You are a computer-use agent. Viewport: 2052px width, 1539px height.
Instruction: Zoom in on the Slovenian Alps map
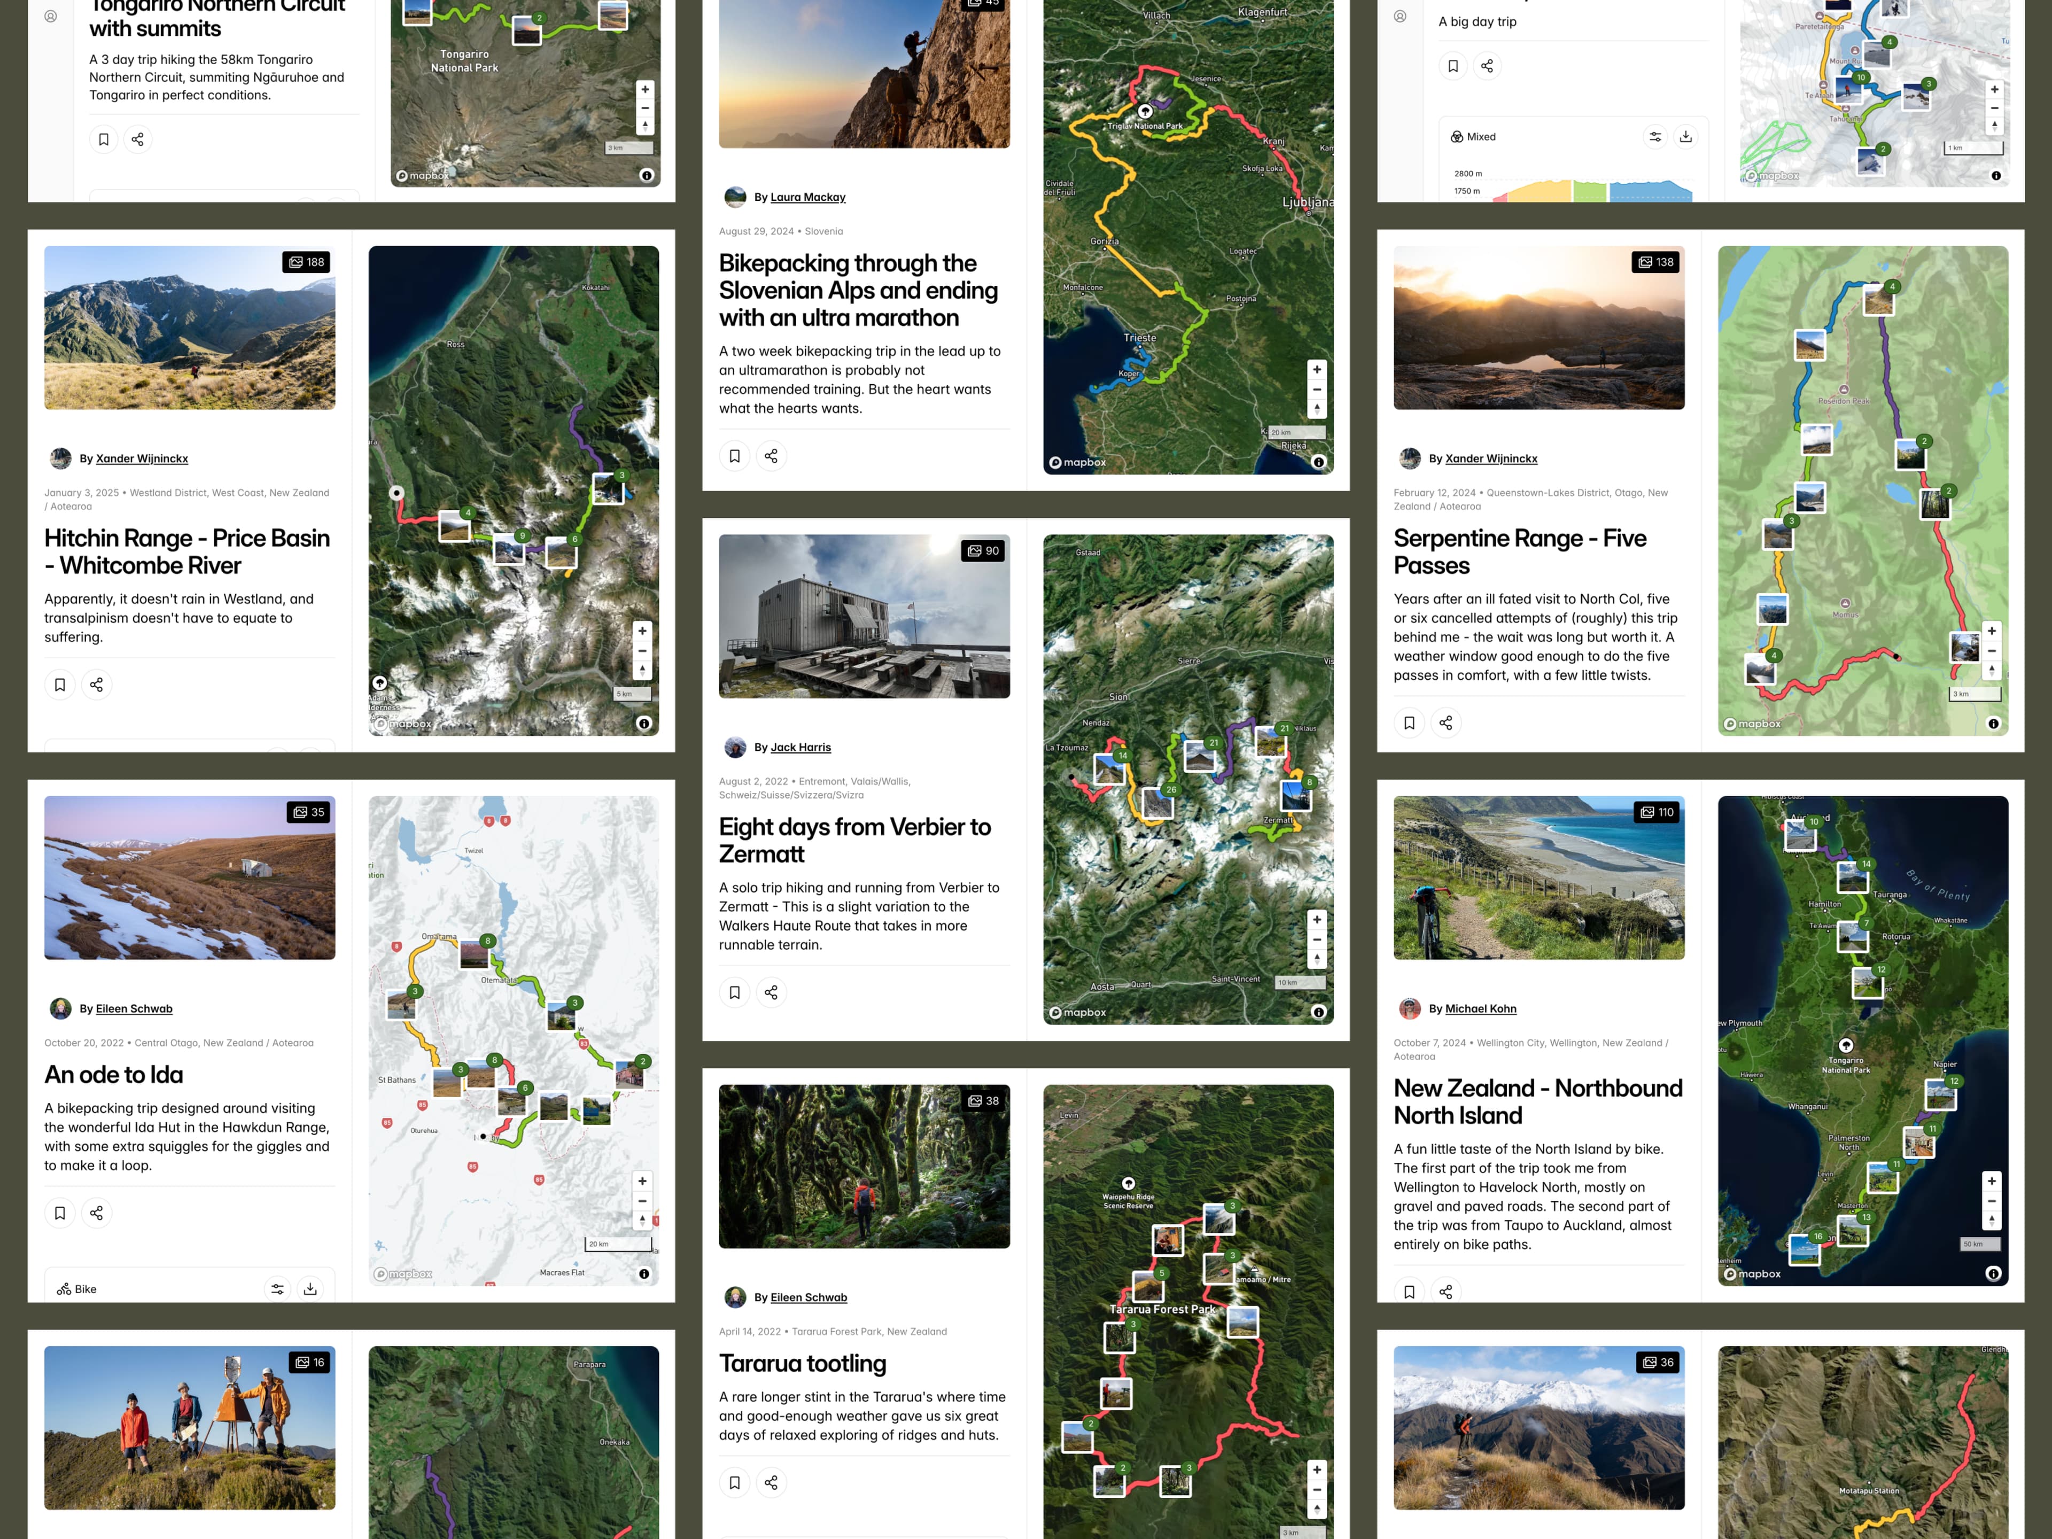click(x=1316, y=369)
